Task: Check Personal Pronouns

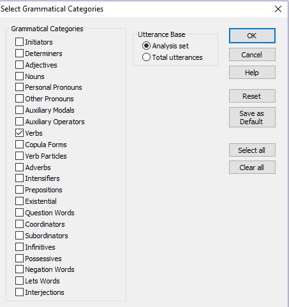Action: click(x=19, y=87)
